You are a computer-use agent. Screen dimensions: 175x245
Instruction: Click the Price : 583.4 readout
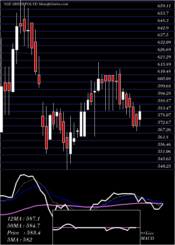24,233
